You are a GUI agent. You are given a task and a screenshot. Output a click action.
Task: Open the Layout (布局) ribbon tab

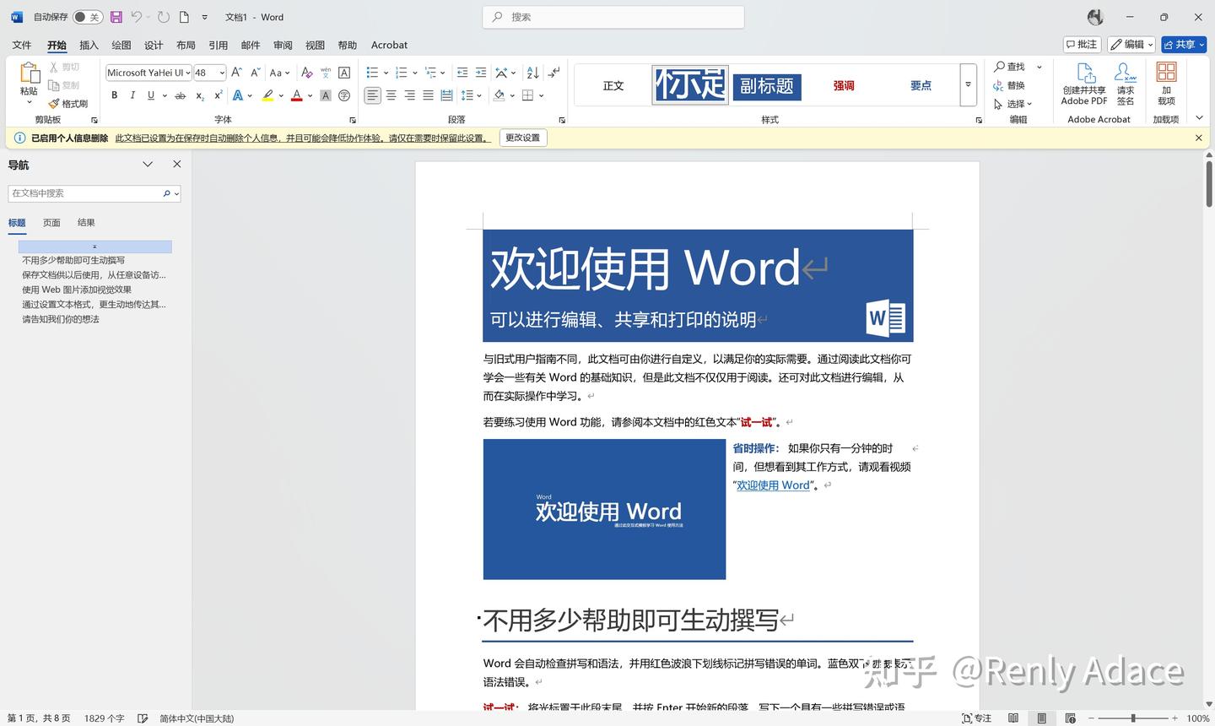coord(186,45)
